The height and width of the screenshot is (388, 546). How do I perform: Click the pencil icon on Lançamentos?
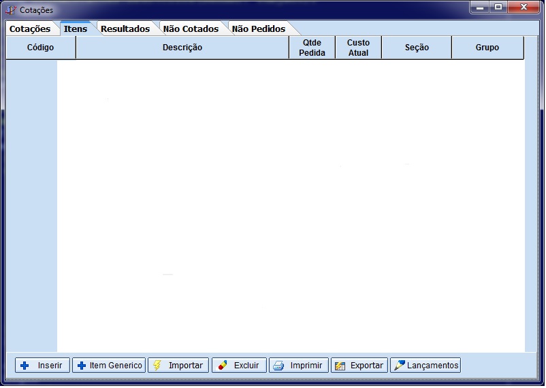(399, 365)
